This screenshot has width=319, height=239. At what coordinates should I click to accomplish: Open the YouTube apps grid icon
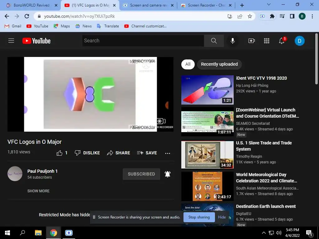click(267, 41)
